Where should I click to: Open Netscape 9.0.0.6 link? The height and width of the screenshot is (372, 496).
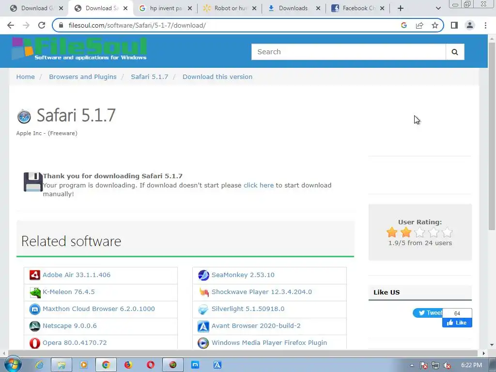click(x=70, y=326)
